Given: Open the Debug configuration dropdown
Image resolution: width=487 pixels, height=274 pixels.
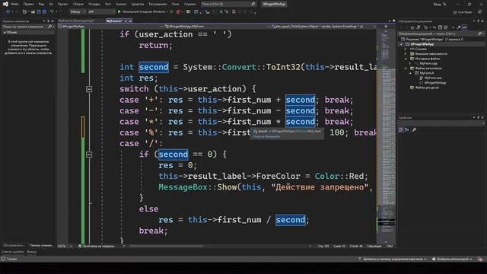Looking at the screenshot, I should (x=77, y=12).
